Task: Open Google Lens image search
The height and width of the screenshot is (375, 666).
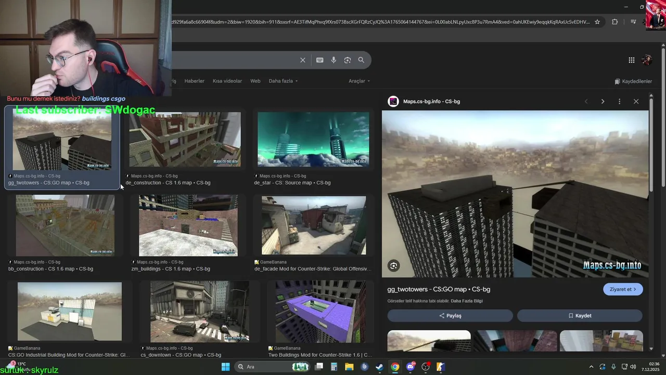Action: coord(348,60)
